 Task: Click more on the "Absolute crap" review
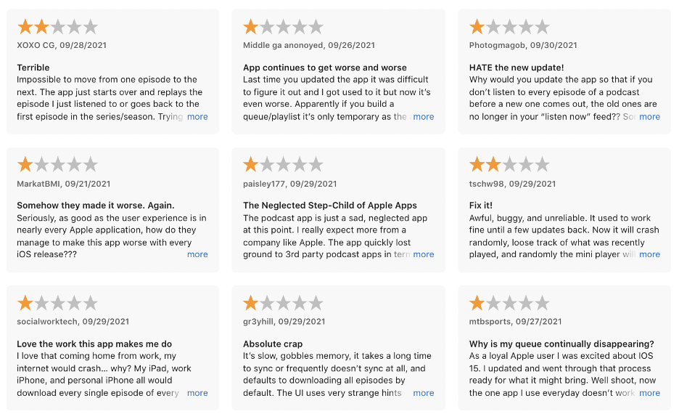click(x=424, y=393)
